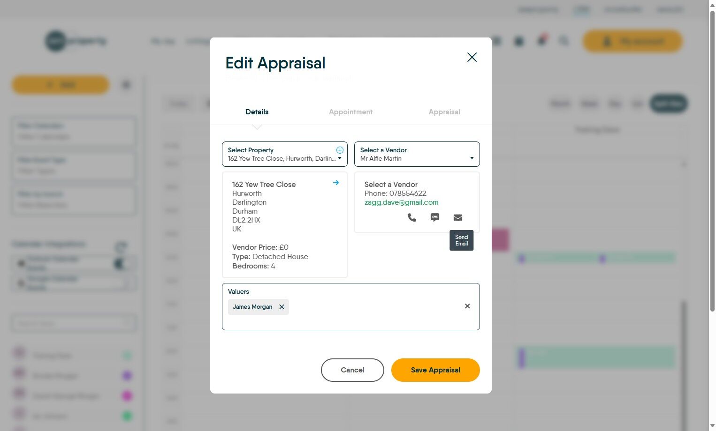This screenshot has height=431, width=716.
Task: Click the Cancel button
Action: pyautogui.click(x=352, y=370)
